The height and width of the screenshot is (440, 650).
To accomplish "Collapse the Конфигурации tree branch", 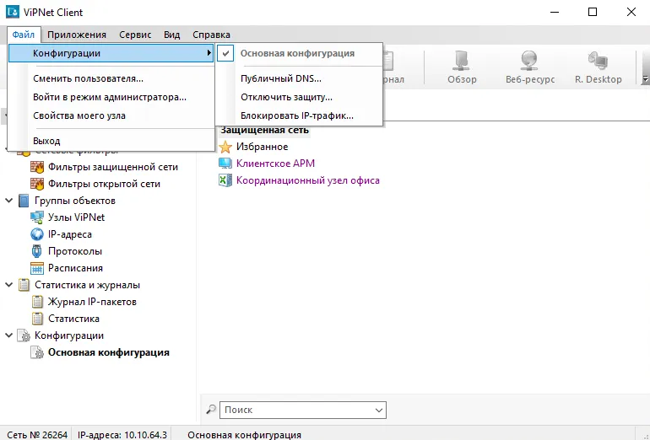I will point(8,335).
